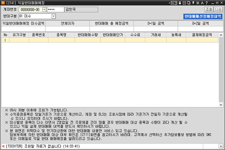Expand the 반대구분 combo box arrow
This screenshot has width=225, height=150.
pos(54,16)
